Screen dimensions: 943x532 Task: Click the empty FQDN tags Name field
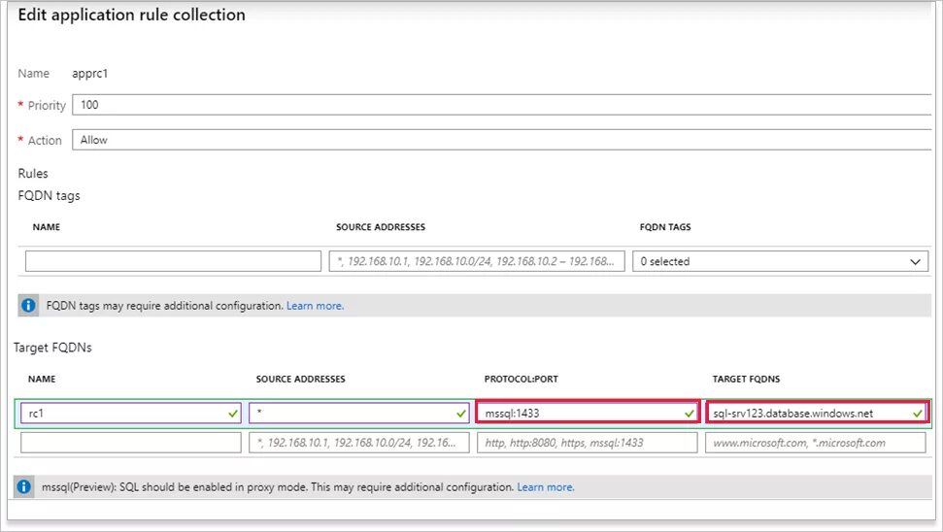pos(173,261)
